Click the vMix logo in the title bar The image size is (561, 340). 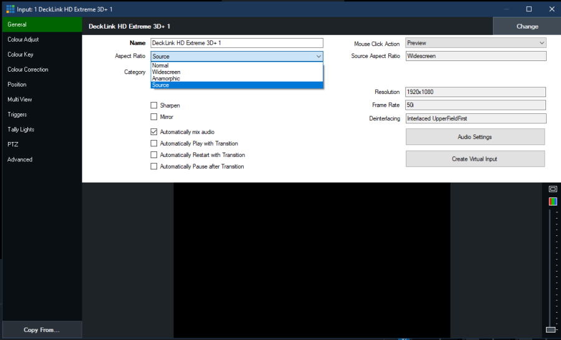[x=9, y=9]
